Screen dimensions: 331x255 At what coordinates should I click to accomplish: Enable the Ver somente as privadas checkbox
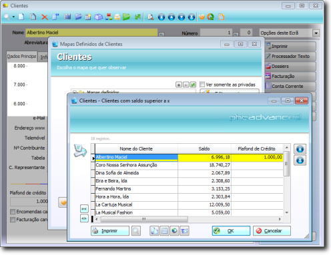[x=202, y=85]
